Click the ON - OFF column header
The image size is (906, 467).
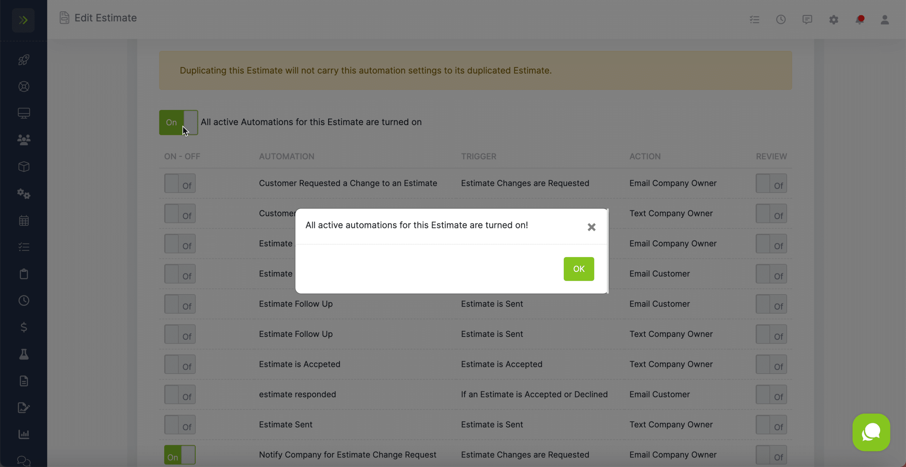[x=182, y=156]
